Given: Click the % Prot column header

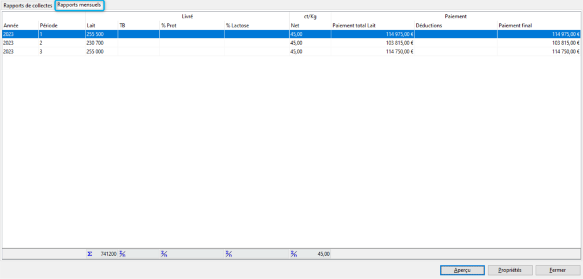Looking at the screenshot, I should (x=192, y=25).
